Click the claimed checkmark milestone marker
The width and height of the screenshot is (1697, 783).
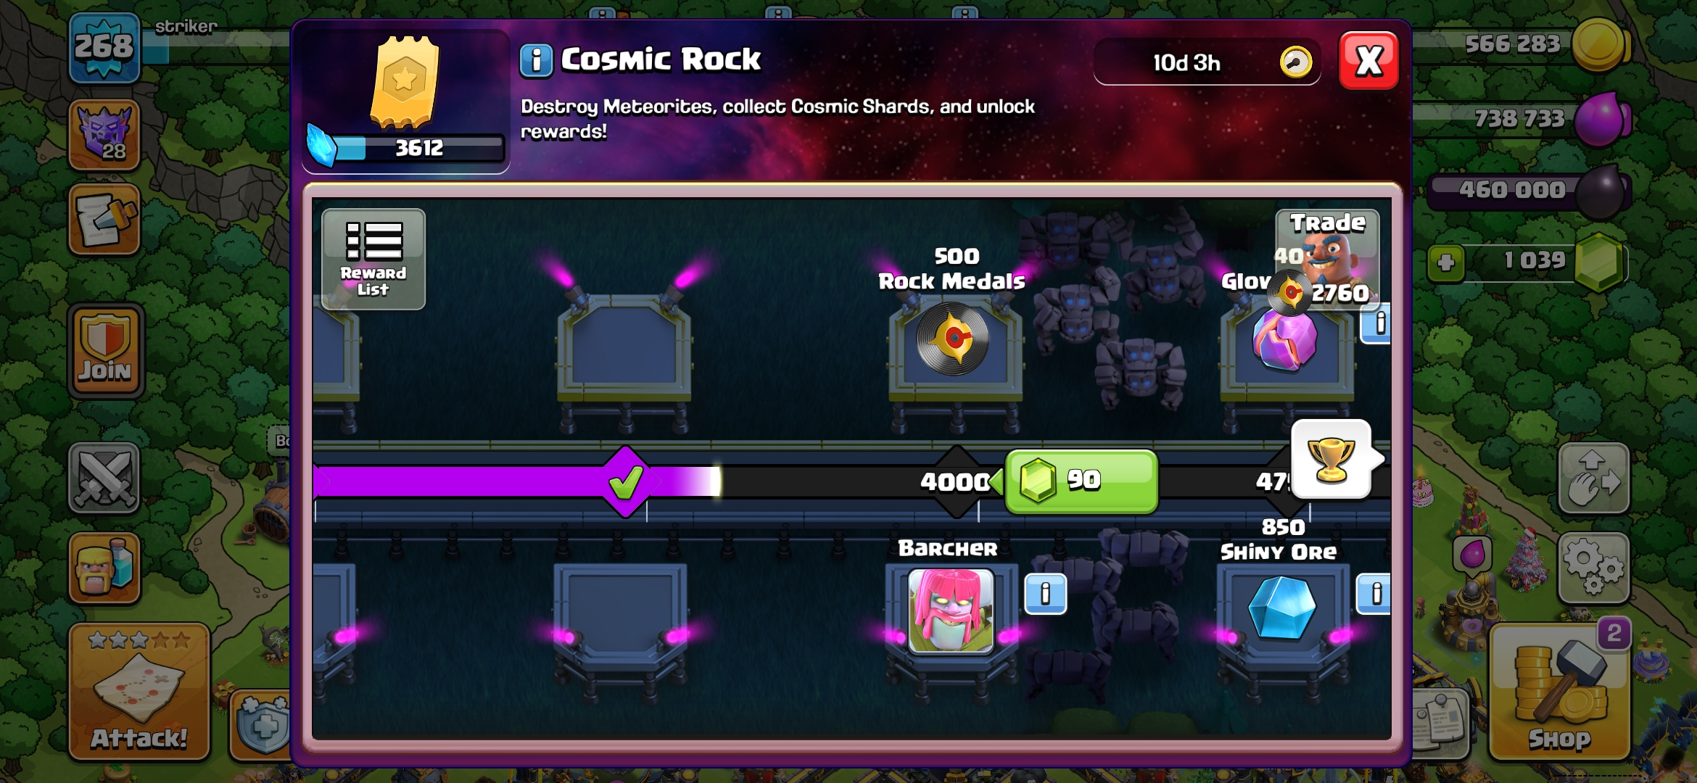click(625, 481)
